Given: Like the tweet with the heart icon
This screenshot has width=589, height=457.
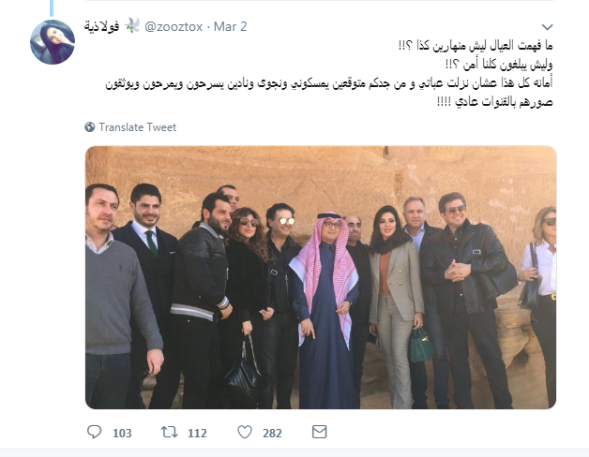Looking at the screenshot, I should (245, 433).
